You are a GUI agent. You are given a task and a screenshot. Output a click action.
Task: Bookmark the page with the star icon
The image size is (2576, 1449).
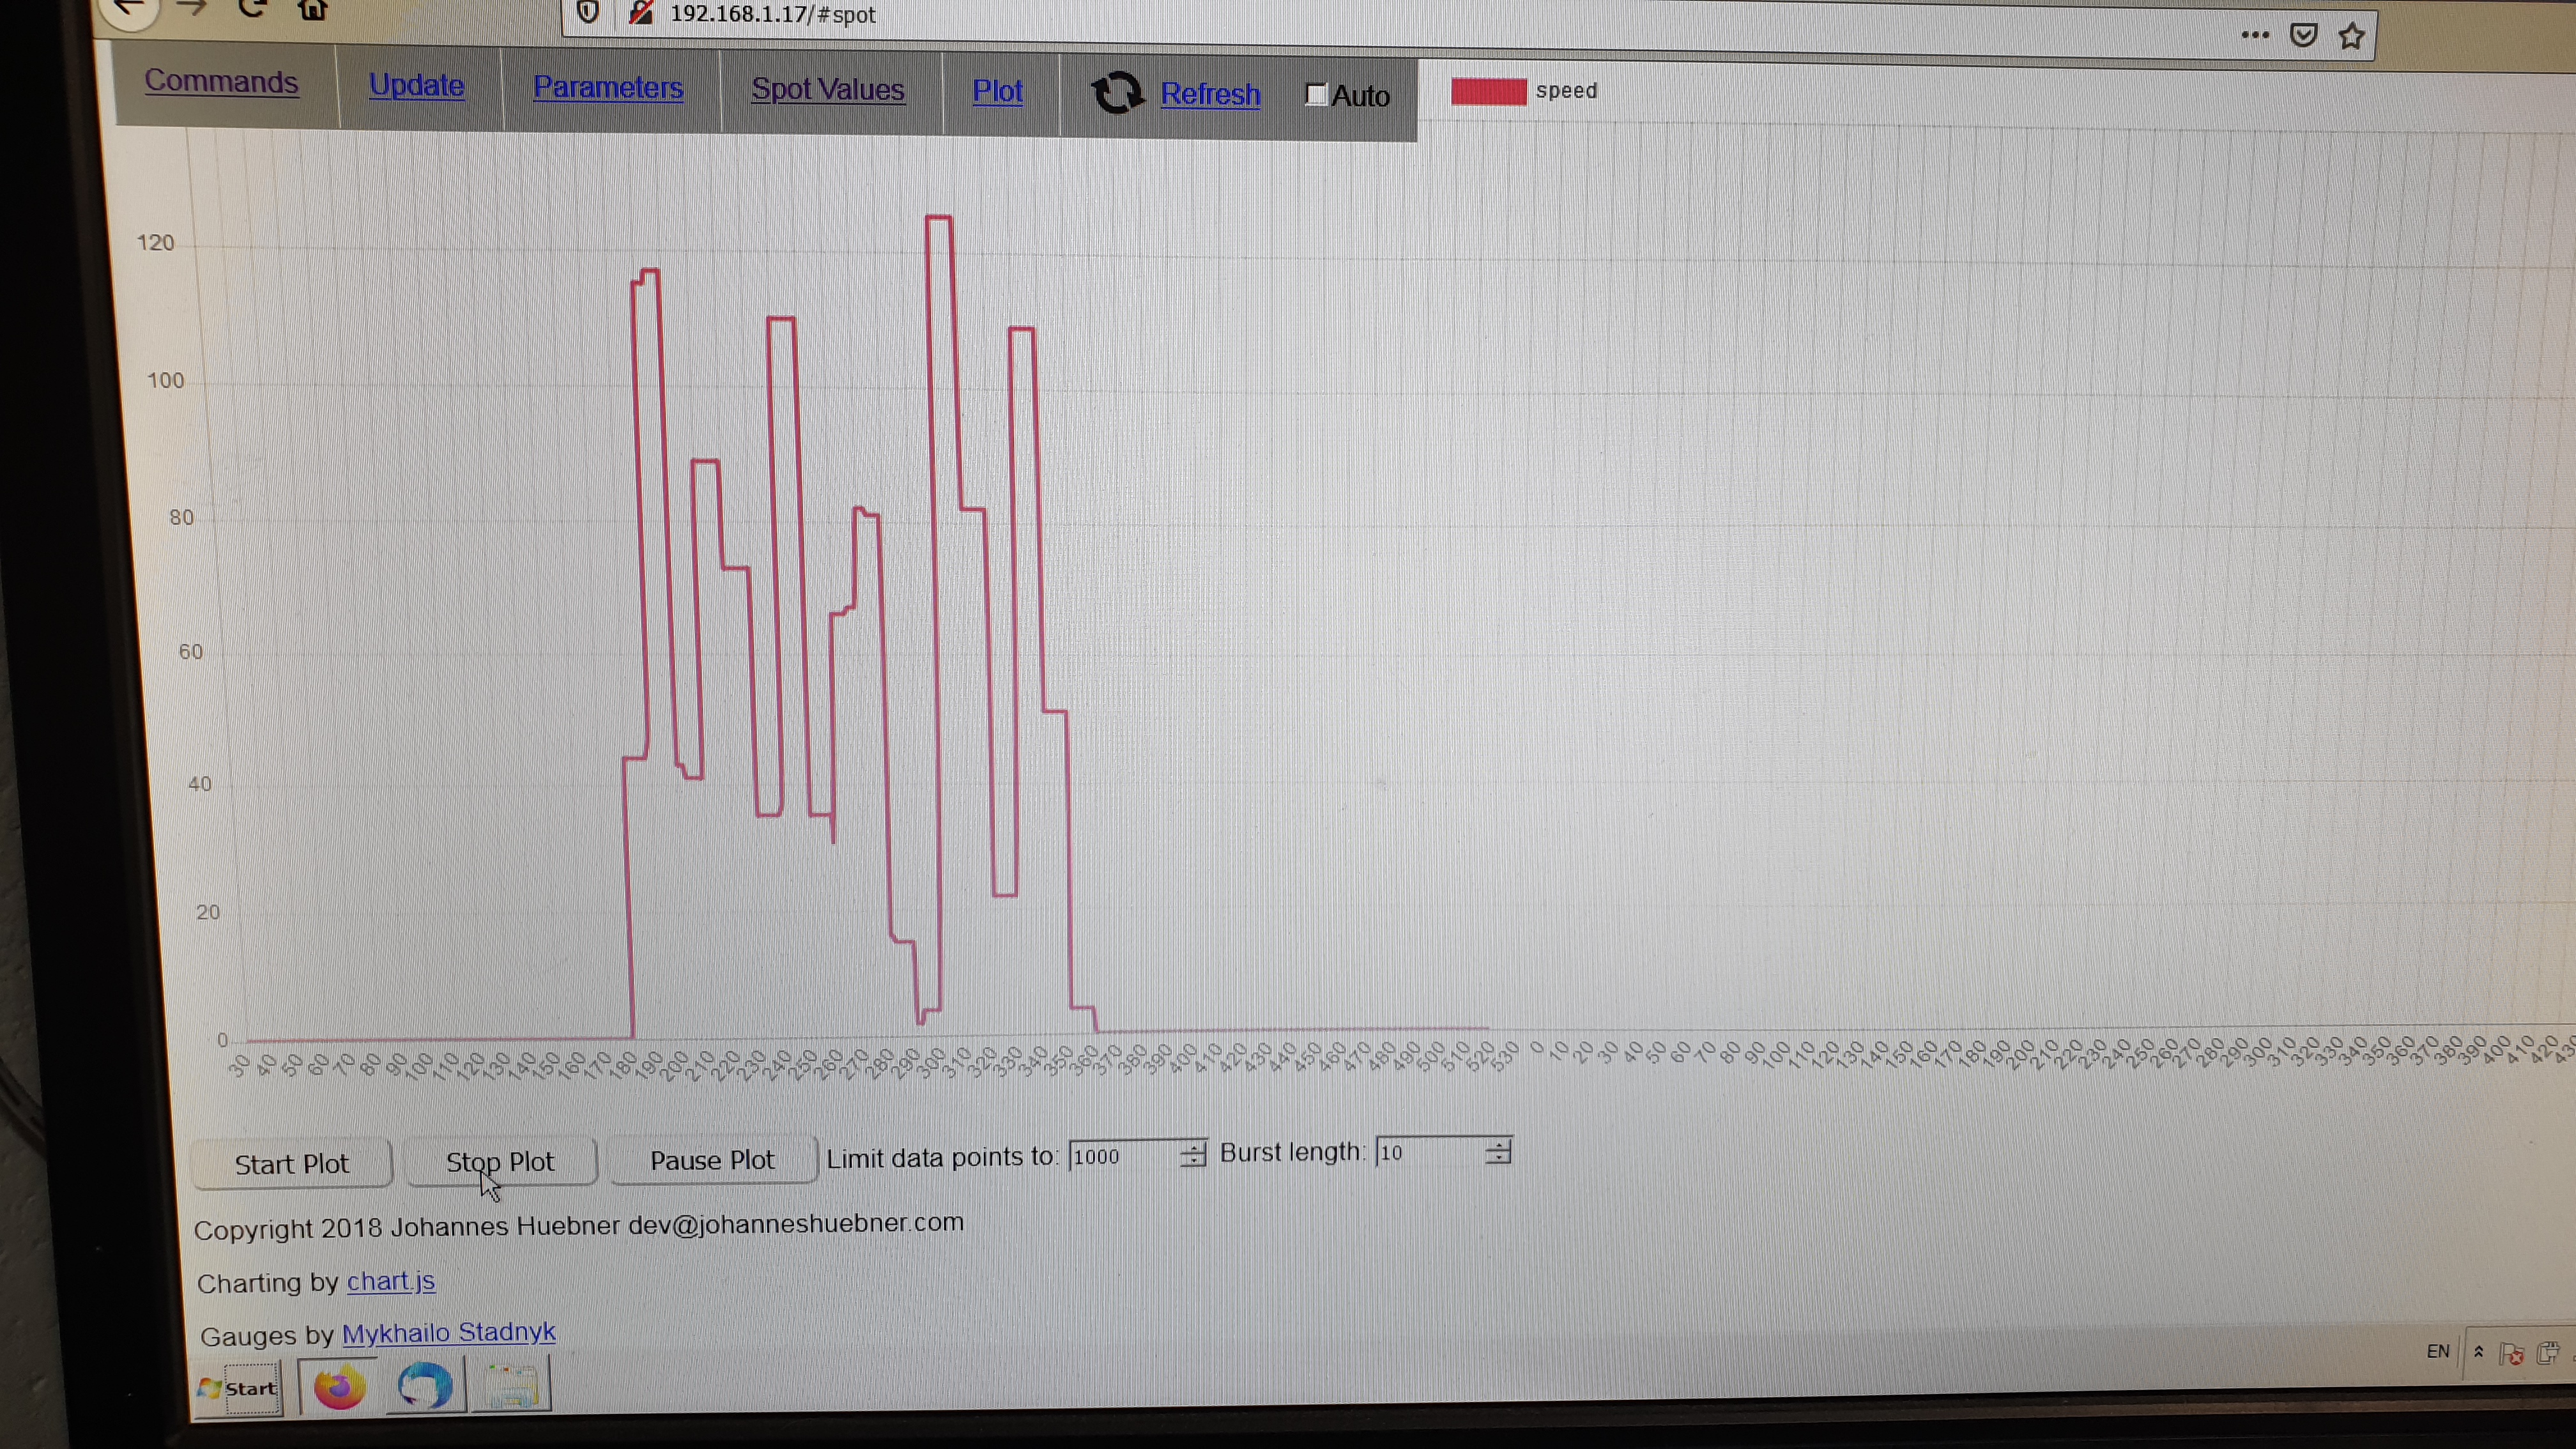click(x=2352, y=37)
